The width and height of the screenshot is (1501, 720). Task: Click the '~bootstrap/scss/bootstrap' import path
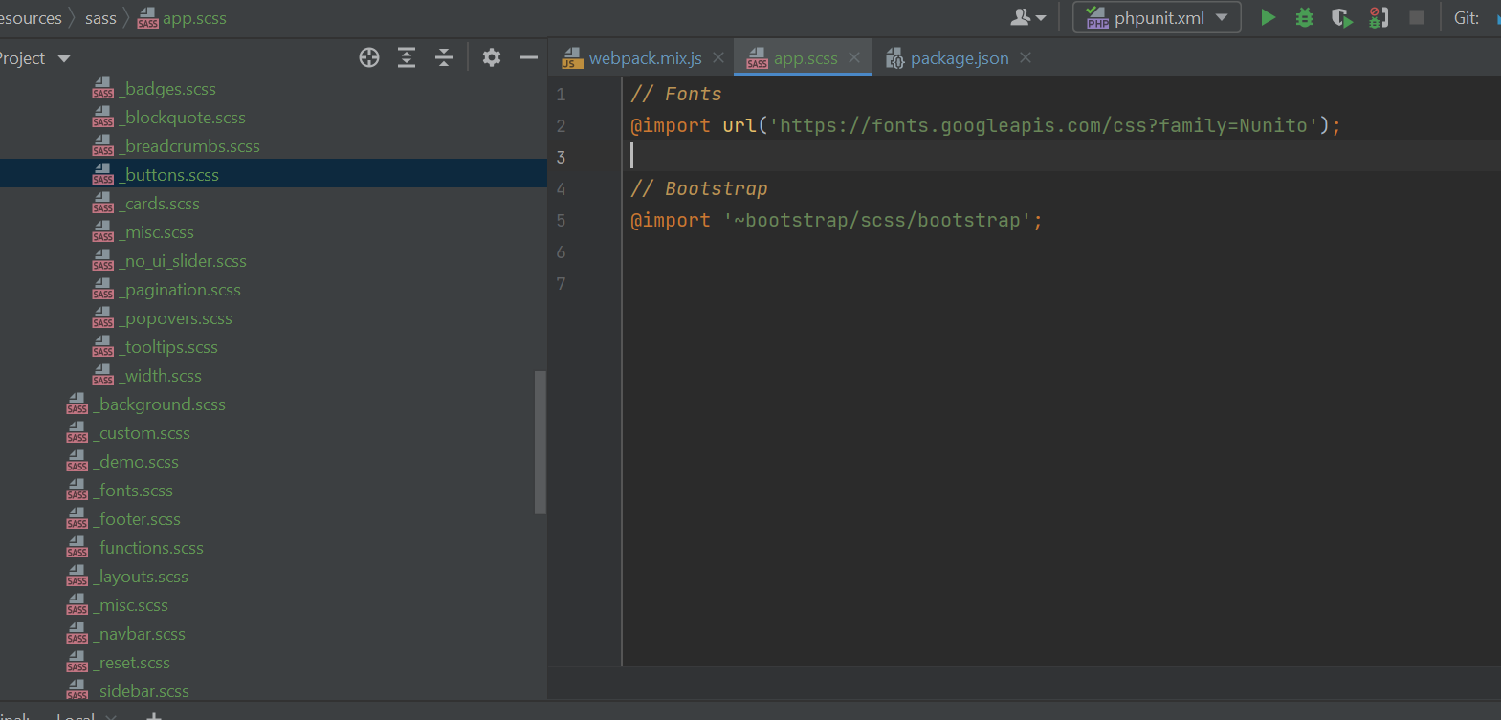tap(877, 221)
